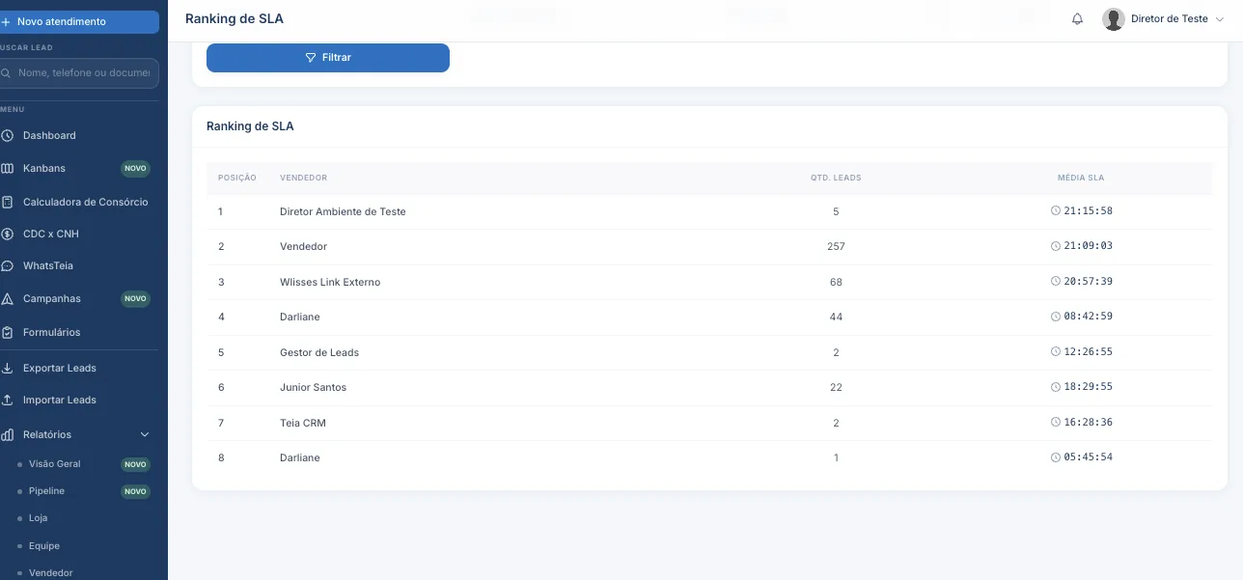Open the Diretor de Teste user dropdown
Viewport: 1243px width, 580px height.
(1163, 19)
